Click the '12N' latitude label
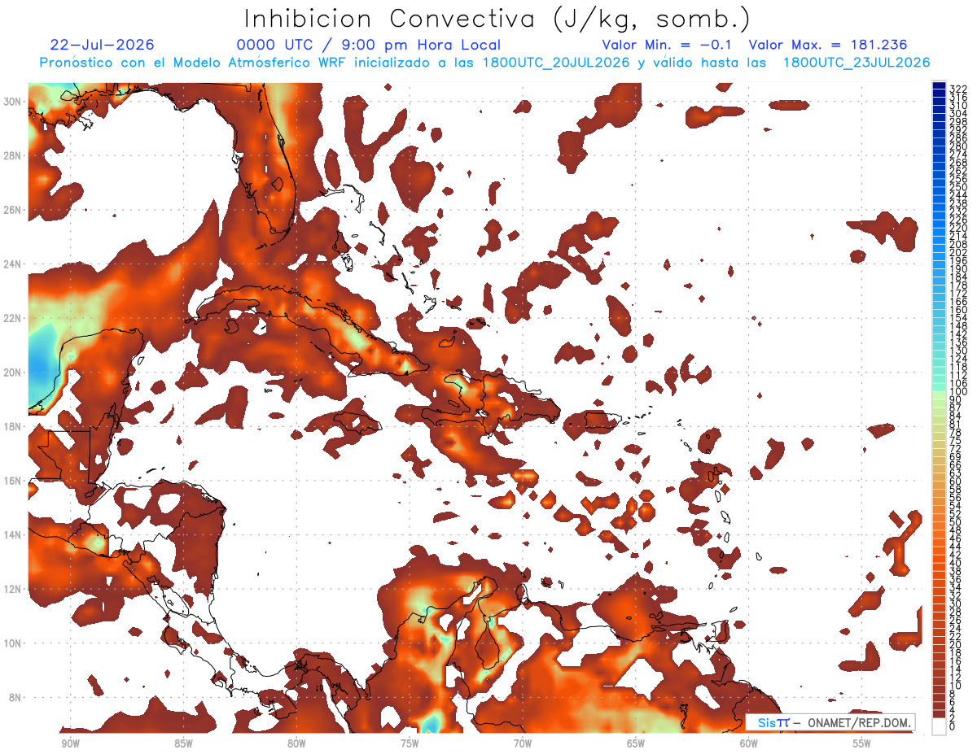 14,589
